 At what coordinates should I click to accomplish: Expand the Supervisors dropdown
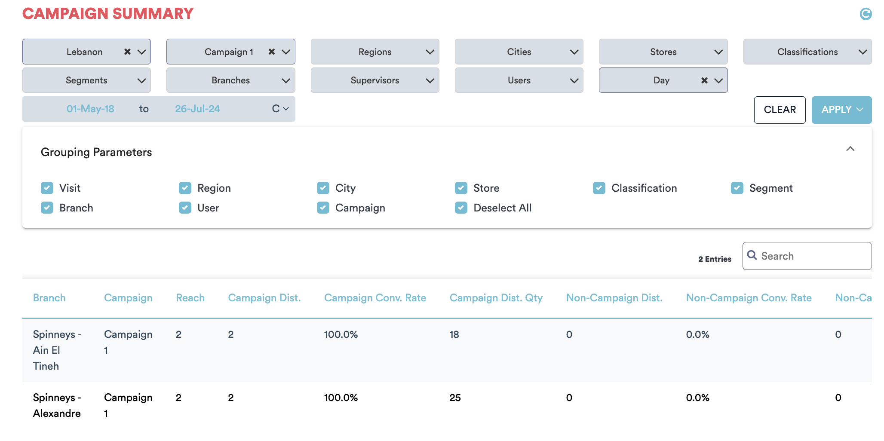374,80
